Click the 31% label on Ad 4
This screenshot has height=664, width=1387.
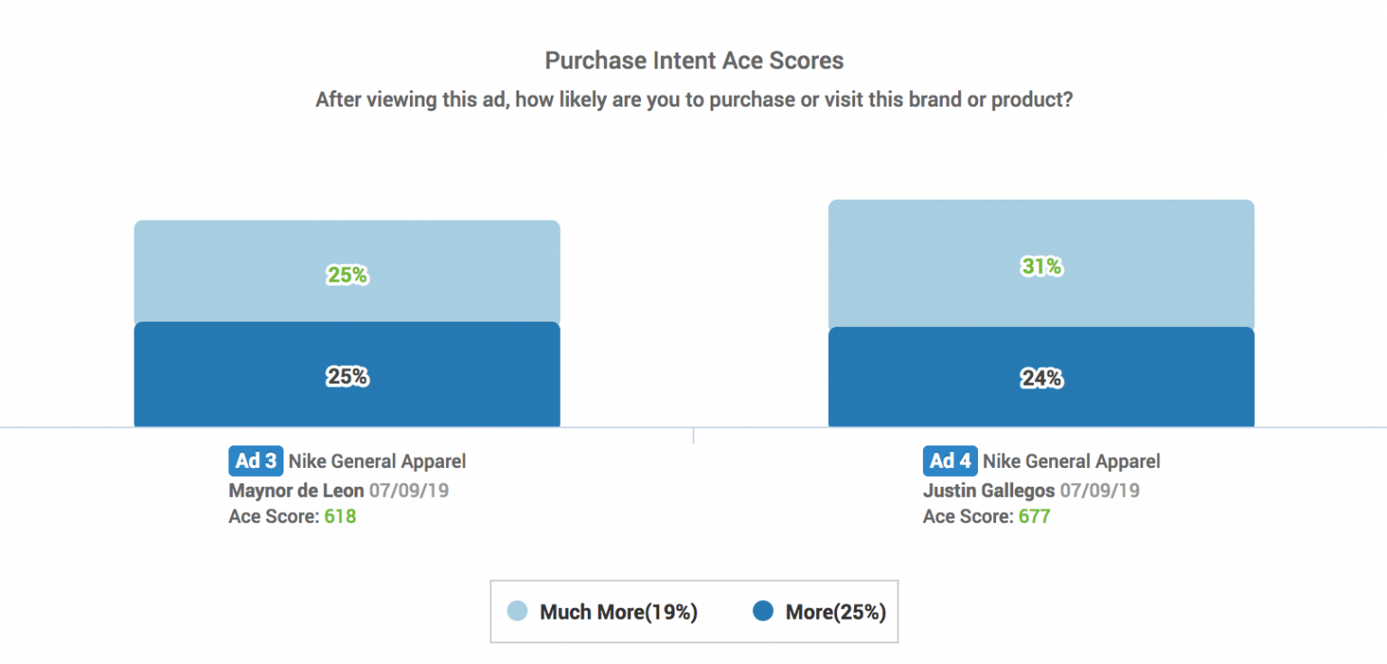coord(1041,267)
